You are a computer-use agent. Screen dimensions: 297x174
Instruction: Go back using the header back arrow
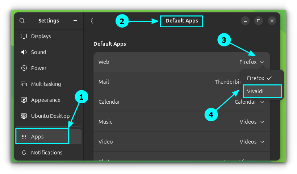point(92,21)
